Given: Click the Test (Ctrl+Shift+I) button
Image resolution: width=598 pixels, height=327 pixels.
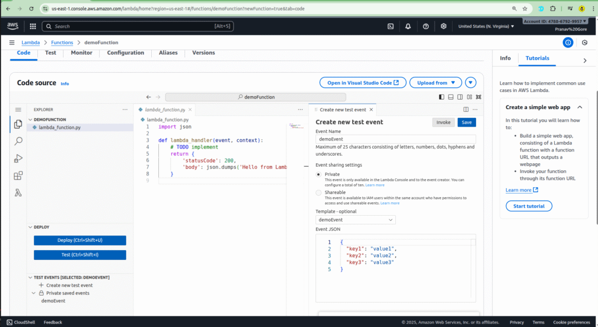Looking at the screenshot, I should click(80, 255).
